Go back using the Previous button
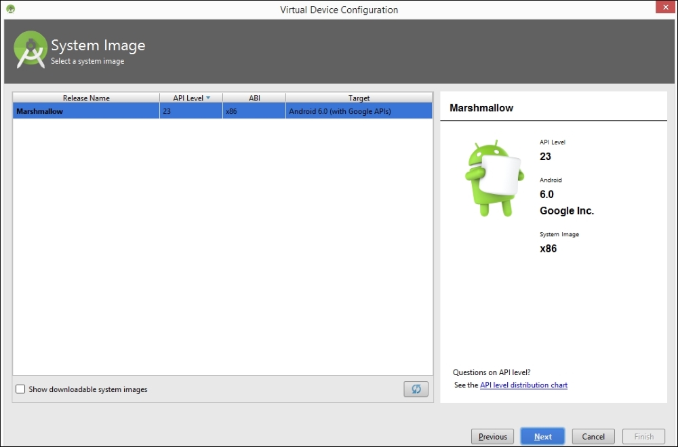678x447 pixels. point(492,436)
